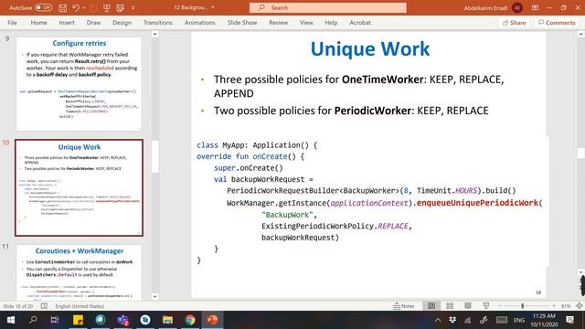The width and height of the screenshot is (585, 329).
Task: Click the thumbnail pane scroll-up arrow
Action: click(x=154, y=34)
